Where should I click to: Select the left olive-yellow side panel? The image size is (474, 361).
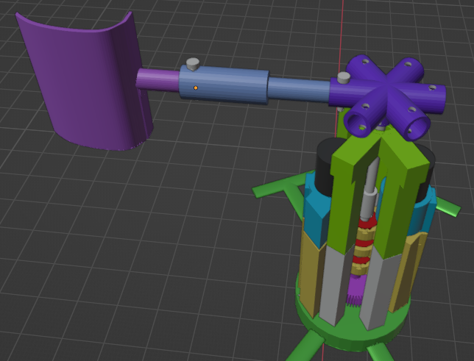tap(310, 269)
